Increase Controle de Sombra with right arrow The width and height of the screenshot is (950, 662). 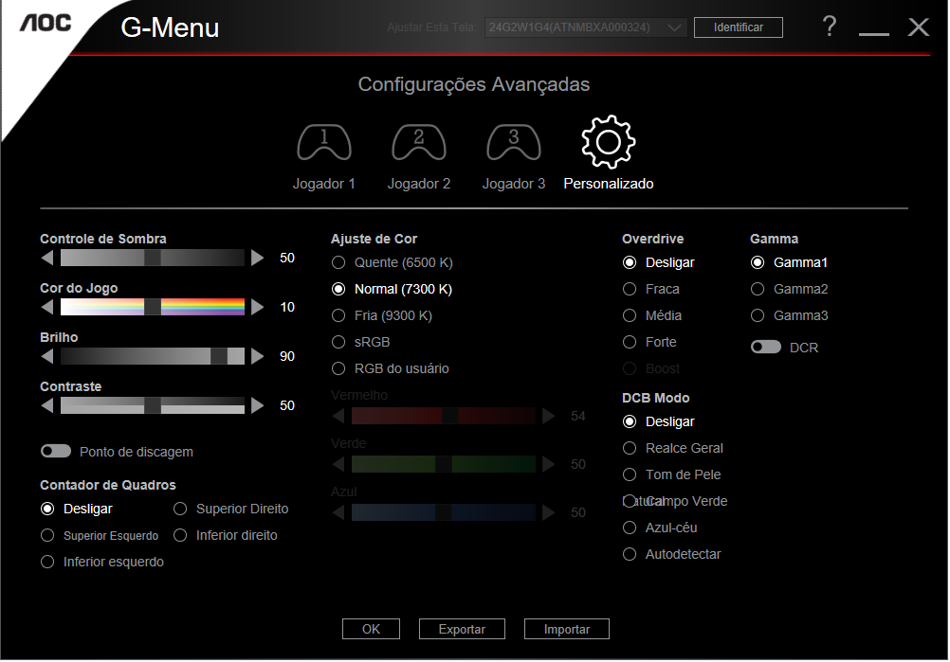[x=258, y=258]
